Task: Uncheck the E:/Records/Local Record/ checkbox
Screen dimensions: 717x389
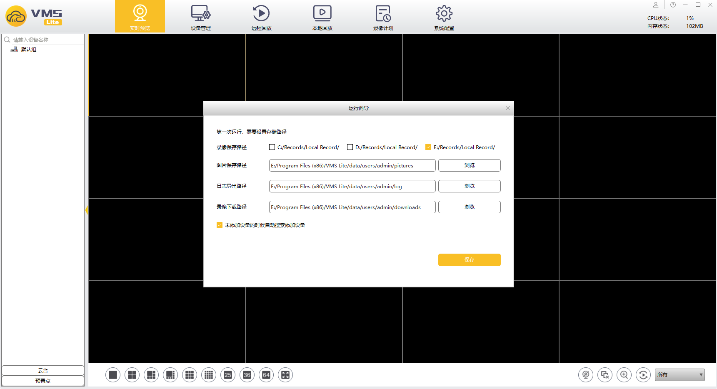Action: (428, 147)
